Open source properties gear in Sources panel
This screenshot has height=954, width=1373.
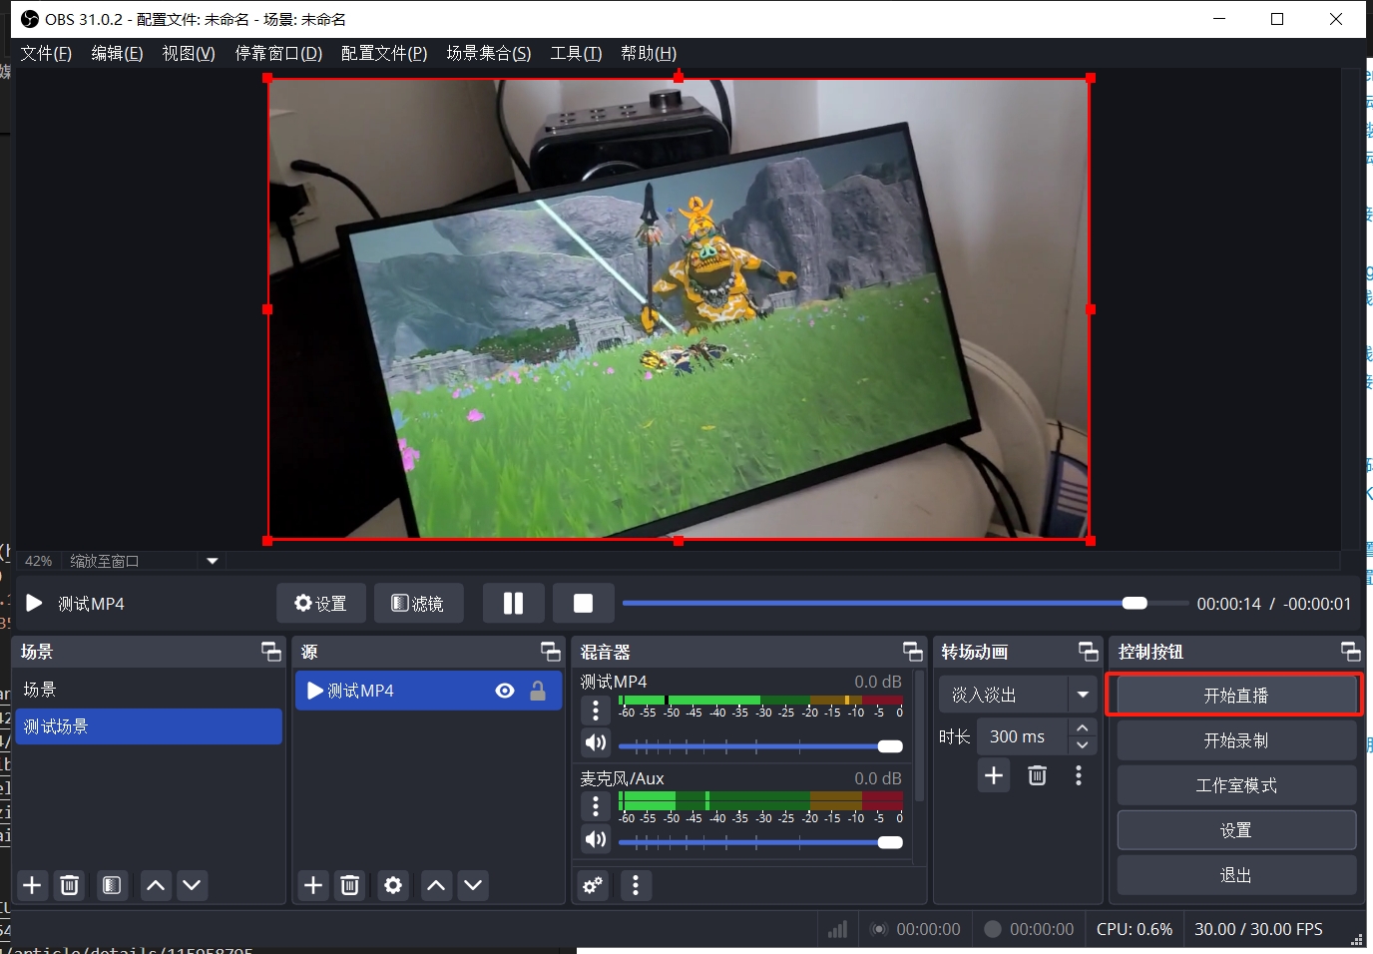pos(393,885)
